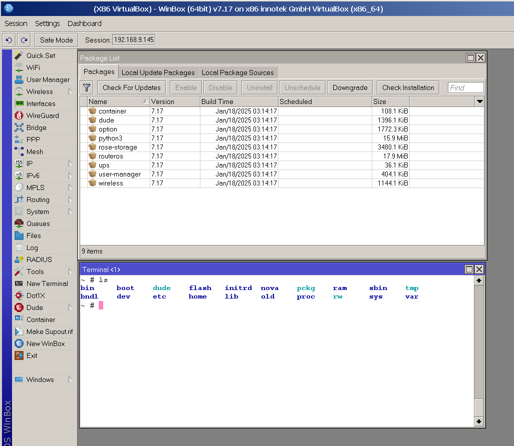This screenshot has height=446, width=514.
Task: Sort by the Build Time column header
Action: pyautogui.click(x=239, y=102)
